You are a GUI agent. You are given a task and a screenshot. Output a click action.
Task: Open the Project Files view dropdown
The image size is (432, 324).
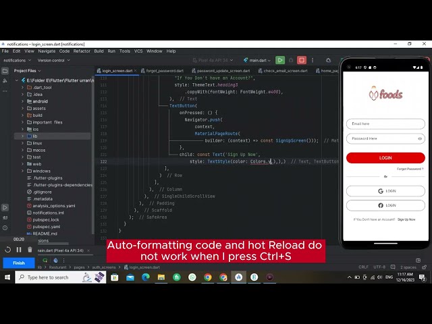[27, 71]
